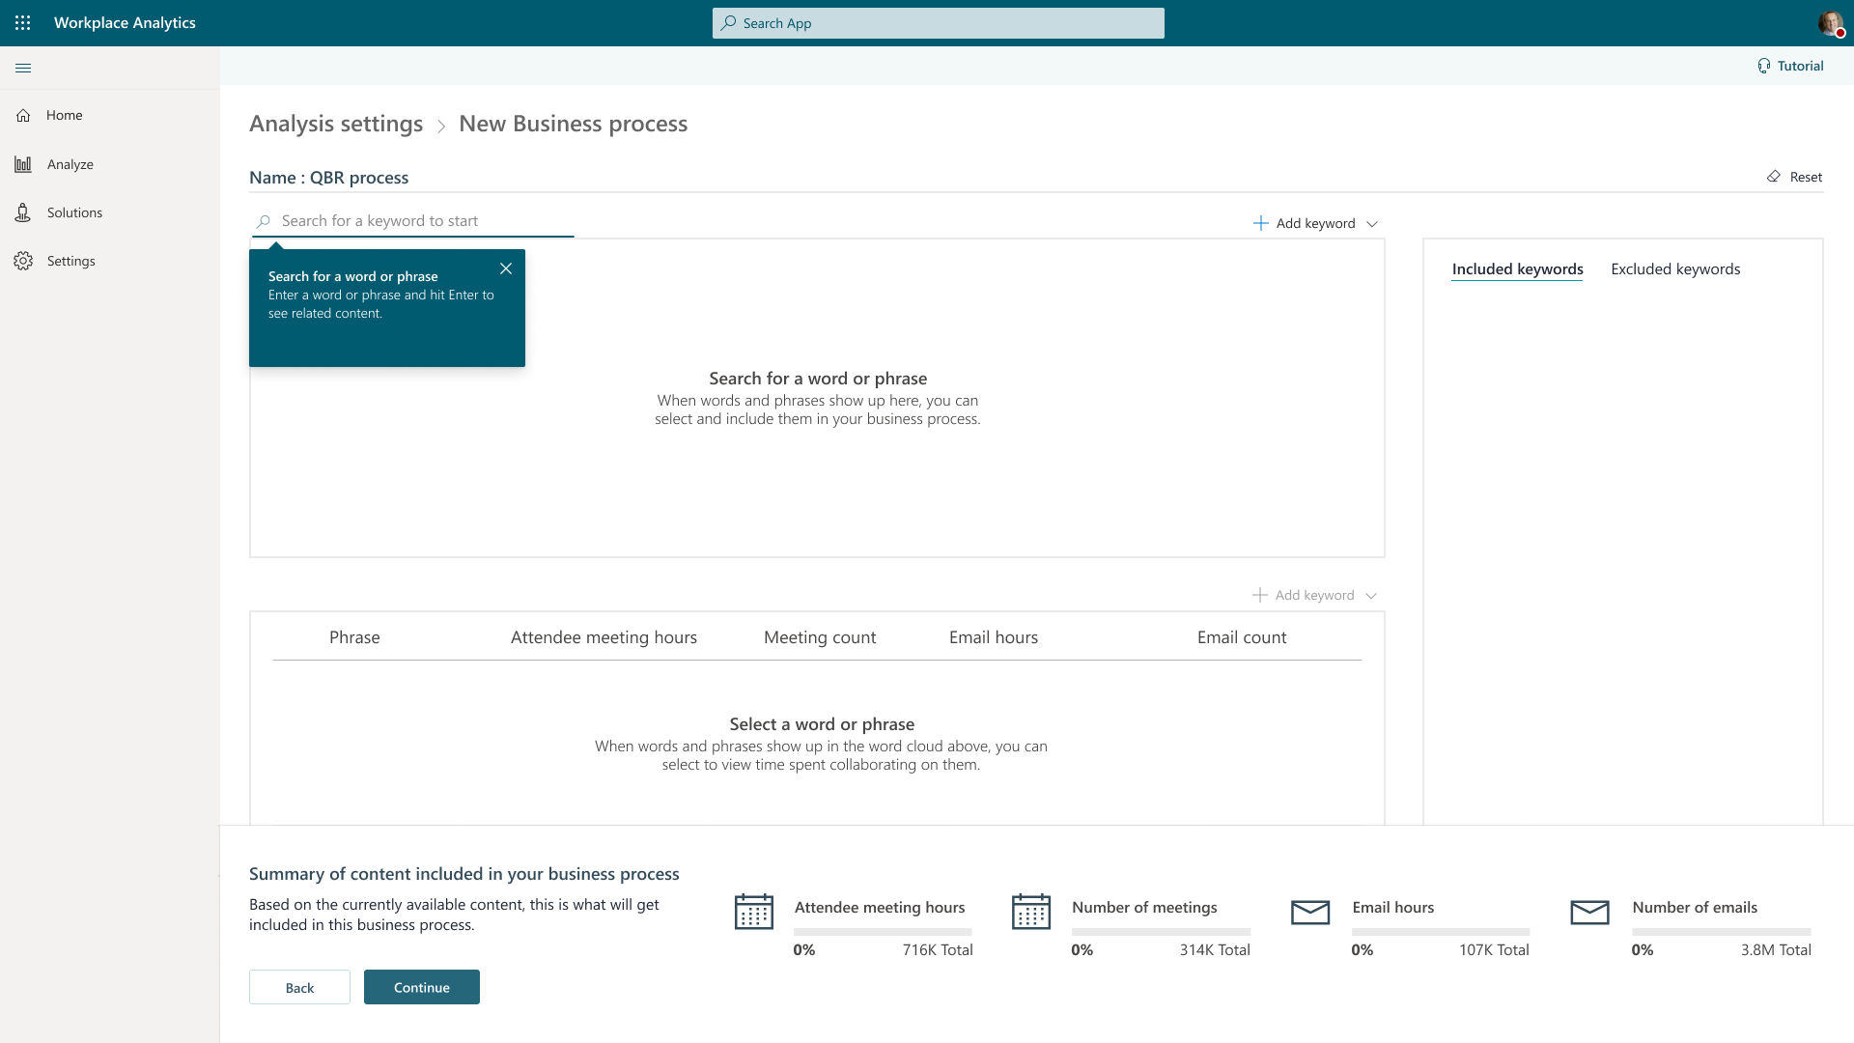Screen dimensions: 1854x1043
Task: Click the Number of meetings progress bar
Action: (1161, 931)
